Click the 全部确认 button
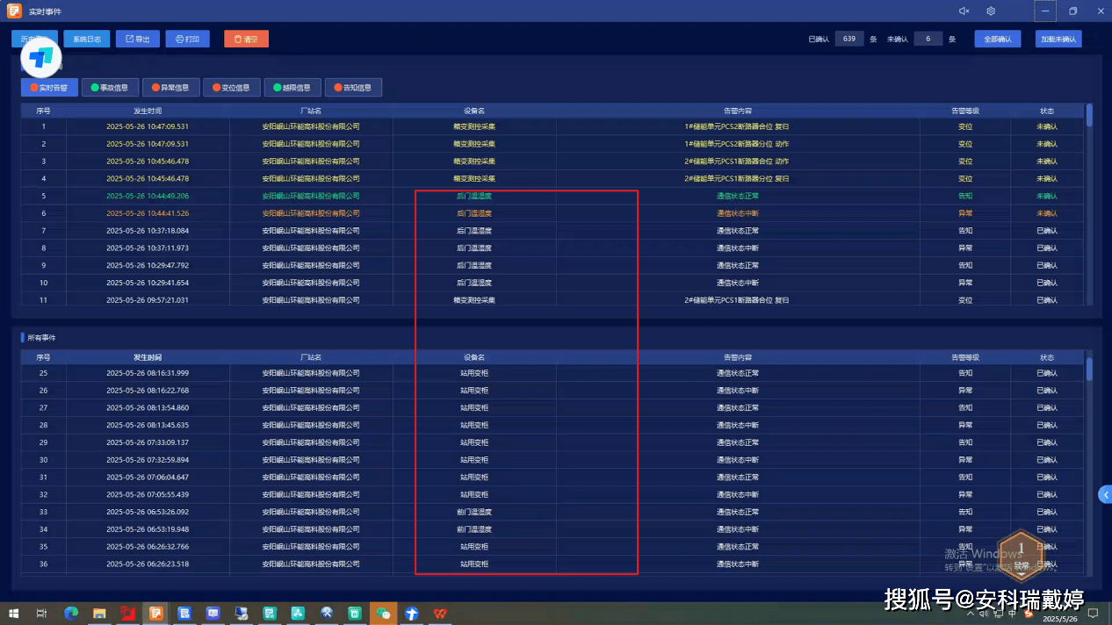 pyautogui.click(x=998, y=39)
